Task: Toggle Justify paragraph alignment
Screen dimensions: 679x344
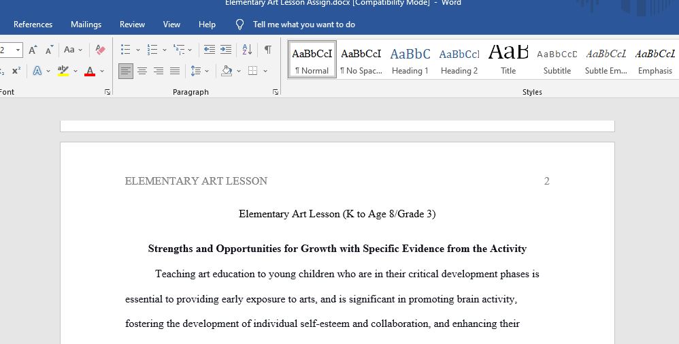Action: 175,71
